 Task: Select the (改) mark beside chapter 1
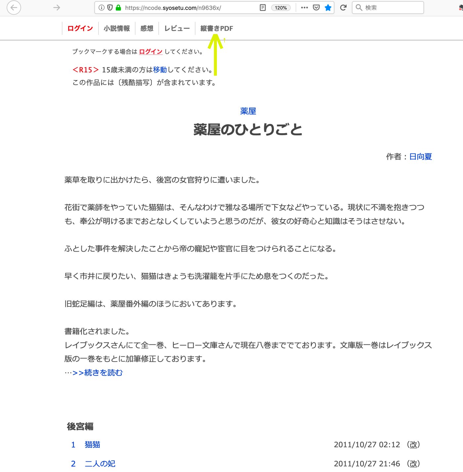pyautogui.click(x=413, y=445)
